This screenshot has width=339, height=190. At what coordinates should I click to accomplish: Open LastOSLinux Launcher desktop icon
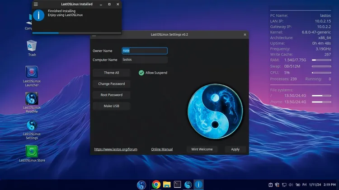pyautogui.click(x=32, y=76)
